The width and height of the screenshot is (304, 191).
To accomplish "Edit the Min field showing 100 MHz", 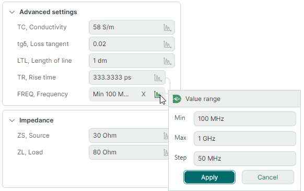I will 245,119.
